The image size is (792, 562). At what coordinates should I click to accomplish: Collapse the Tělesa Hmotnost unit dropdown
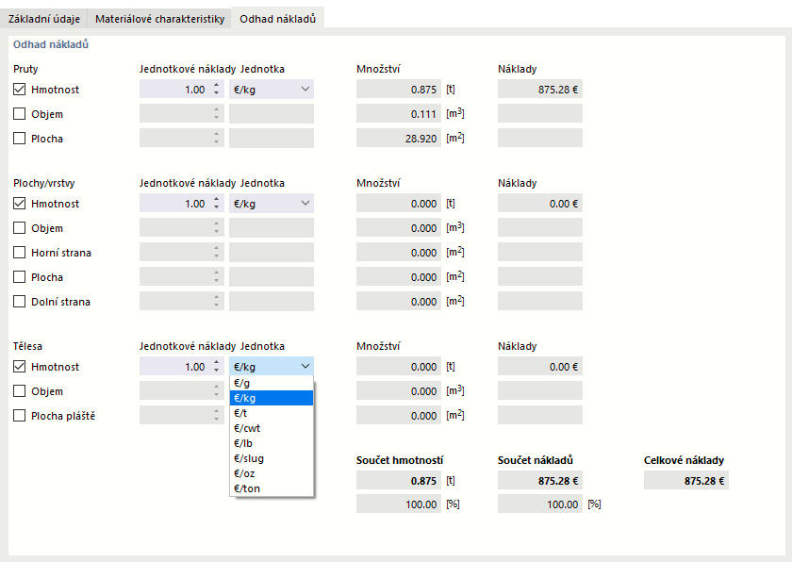point(272,367)
